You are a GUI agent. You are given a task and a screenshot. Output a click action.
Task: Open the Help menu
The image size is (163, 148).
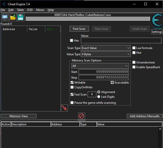(x=51, y=10)
